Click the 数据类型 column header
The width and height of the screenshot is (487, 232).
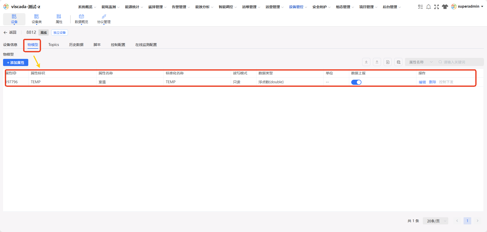click(266, 73)
